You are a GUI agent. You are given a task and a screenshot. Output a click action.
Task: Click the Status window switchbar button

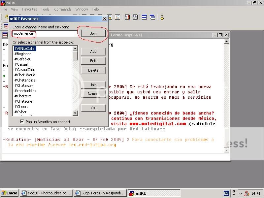[6, 26]
